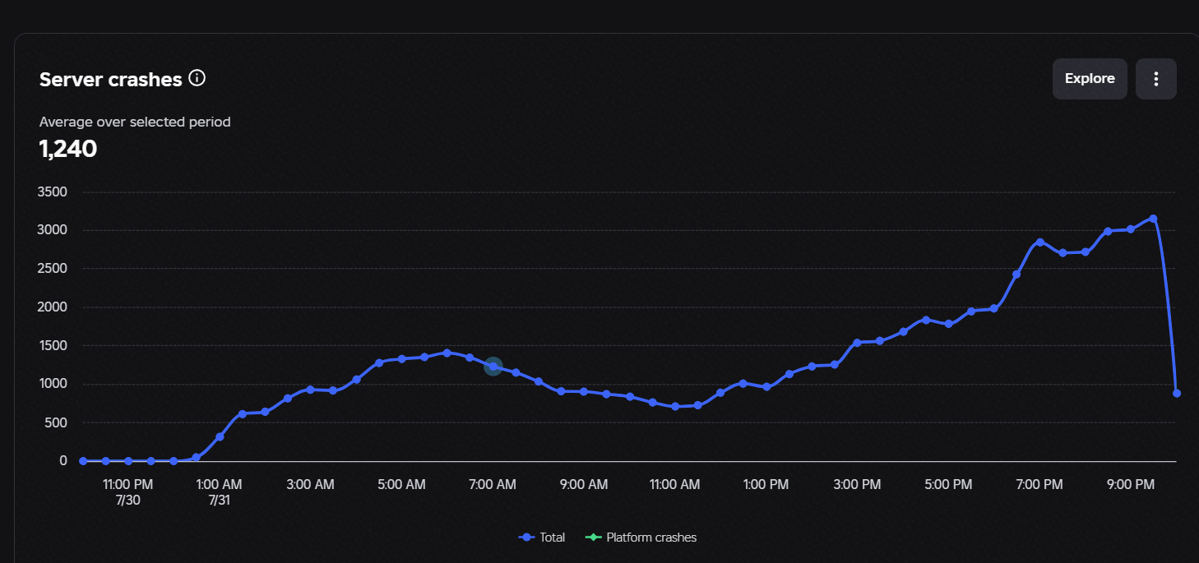
Task: Toggle Platform crashes series in legend
Action: (x=641, y=538)
